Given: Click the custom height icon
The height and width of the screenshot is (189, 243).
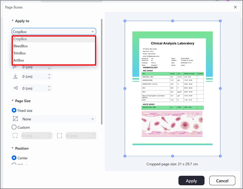Looking at the screenshot, I should tap(59, 135).
